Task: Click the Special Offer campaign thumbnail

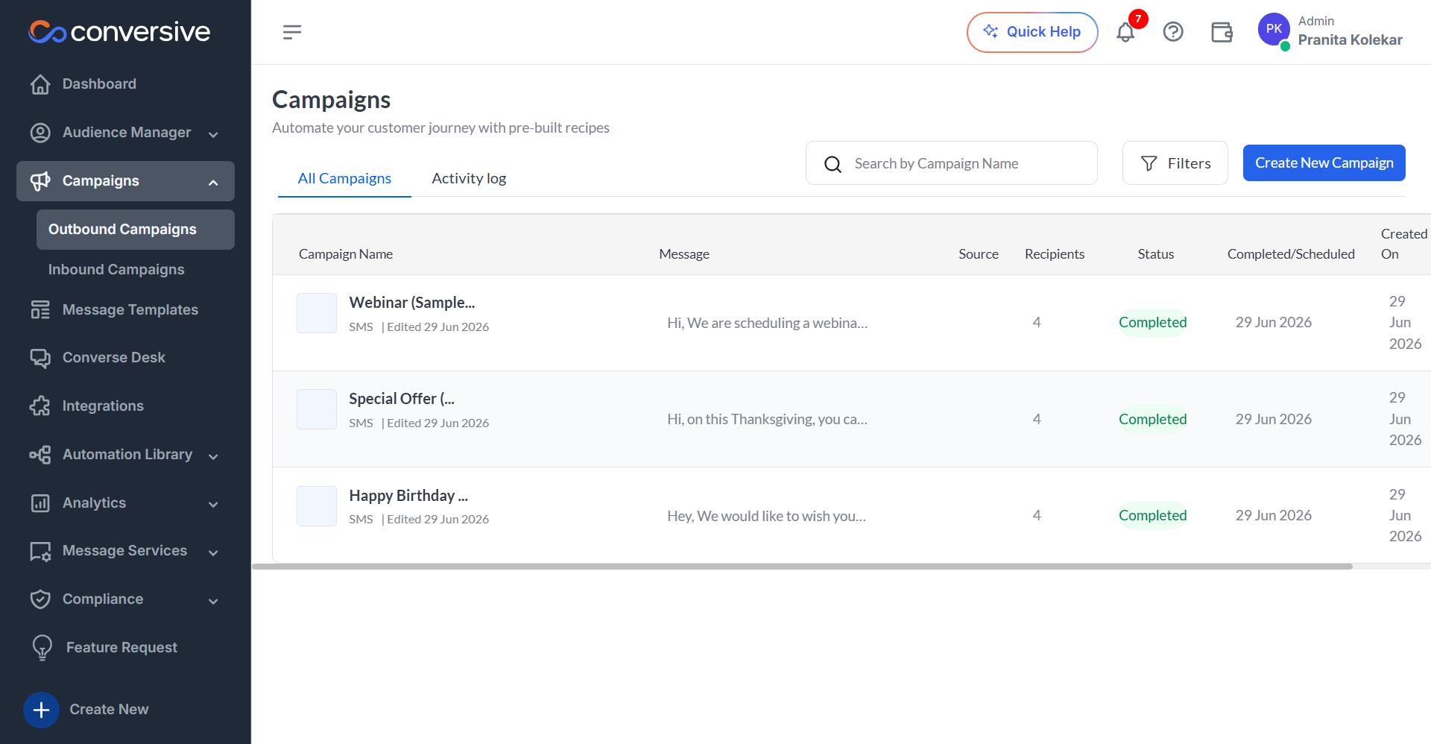Action: (x=317, y=409)
